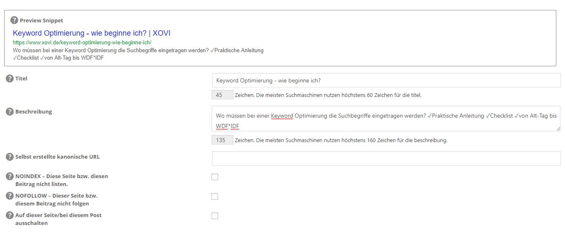Open the NOINDEX help question mark icon
The image size is (565, 232).
[x=10, y=176]
